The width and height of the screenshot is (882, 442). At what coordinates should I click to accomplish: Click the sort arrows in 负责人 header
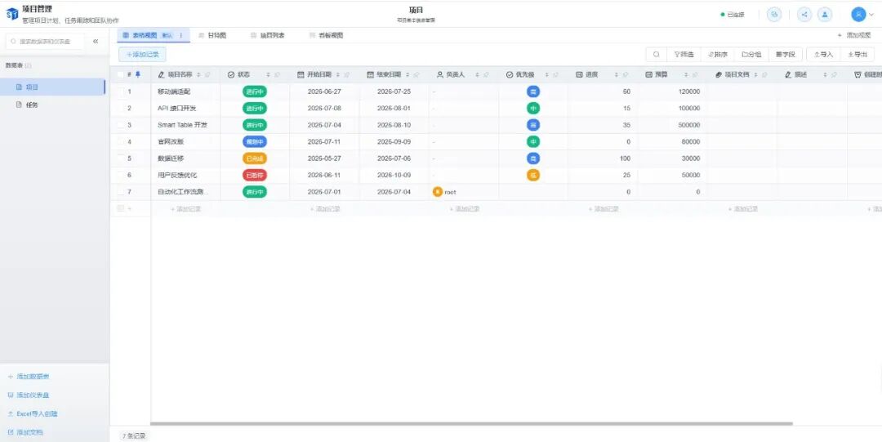click(477, 75)
